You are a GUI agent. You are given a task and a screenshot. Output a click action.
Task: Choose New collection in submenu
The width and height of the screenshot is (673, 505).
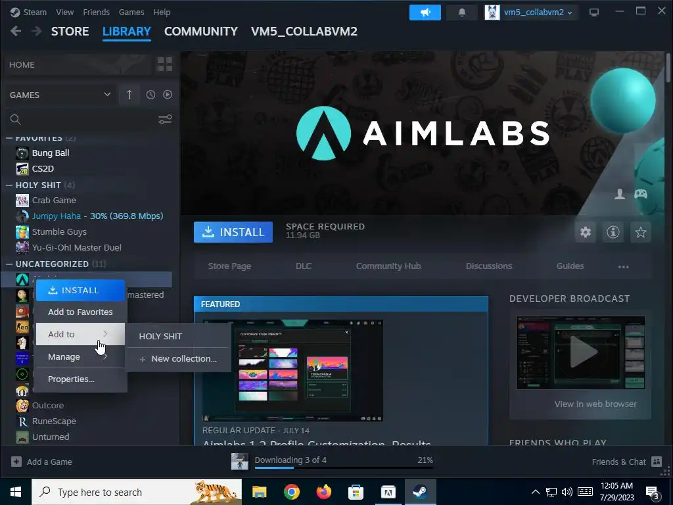[177, 358]
